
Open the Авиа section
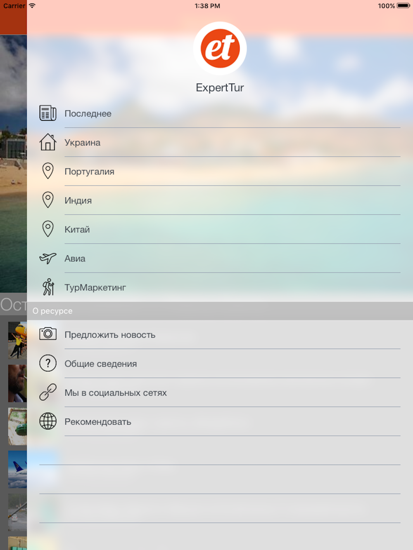220,258
